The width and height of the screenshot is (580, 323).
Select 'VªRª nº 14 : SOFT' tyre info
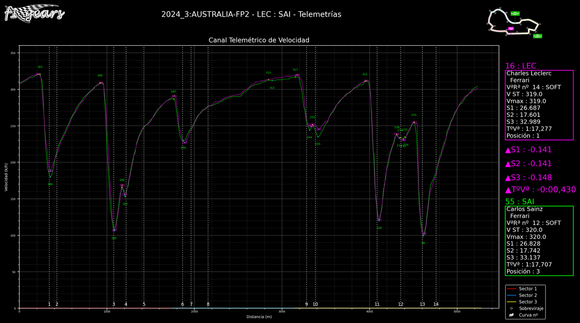[x=534, y=87]
